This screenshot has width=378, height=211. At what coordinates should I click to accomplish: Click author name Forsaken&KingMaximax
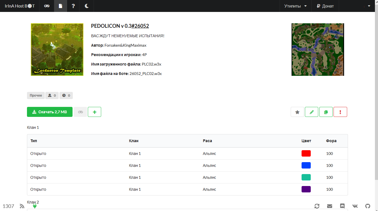pos(125,45)
